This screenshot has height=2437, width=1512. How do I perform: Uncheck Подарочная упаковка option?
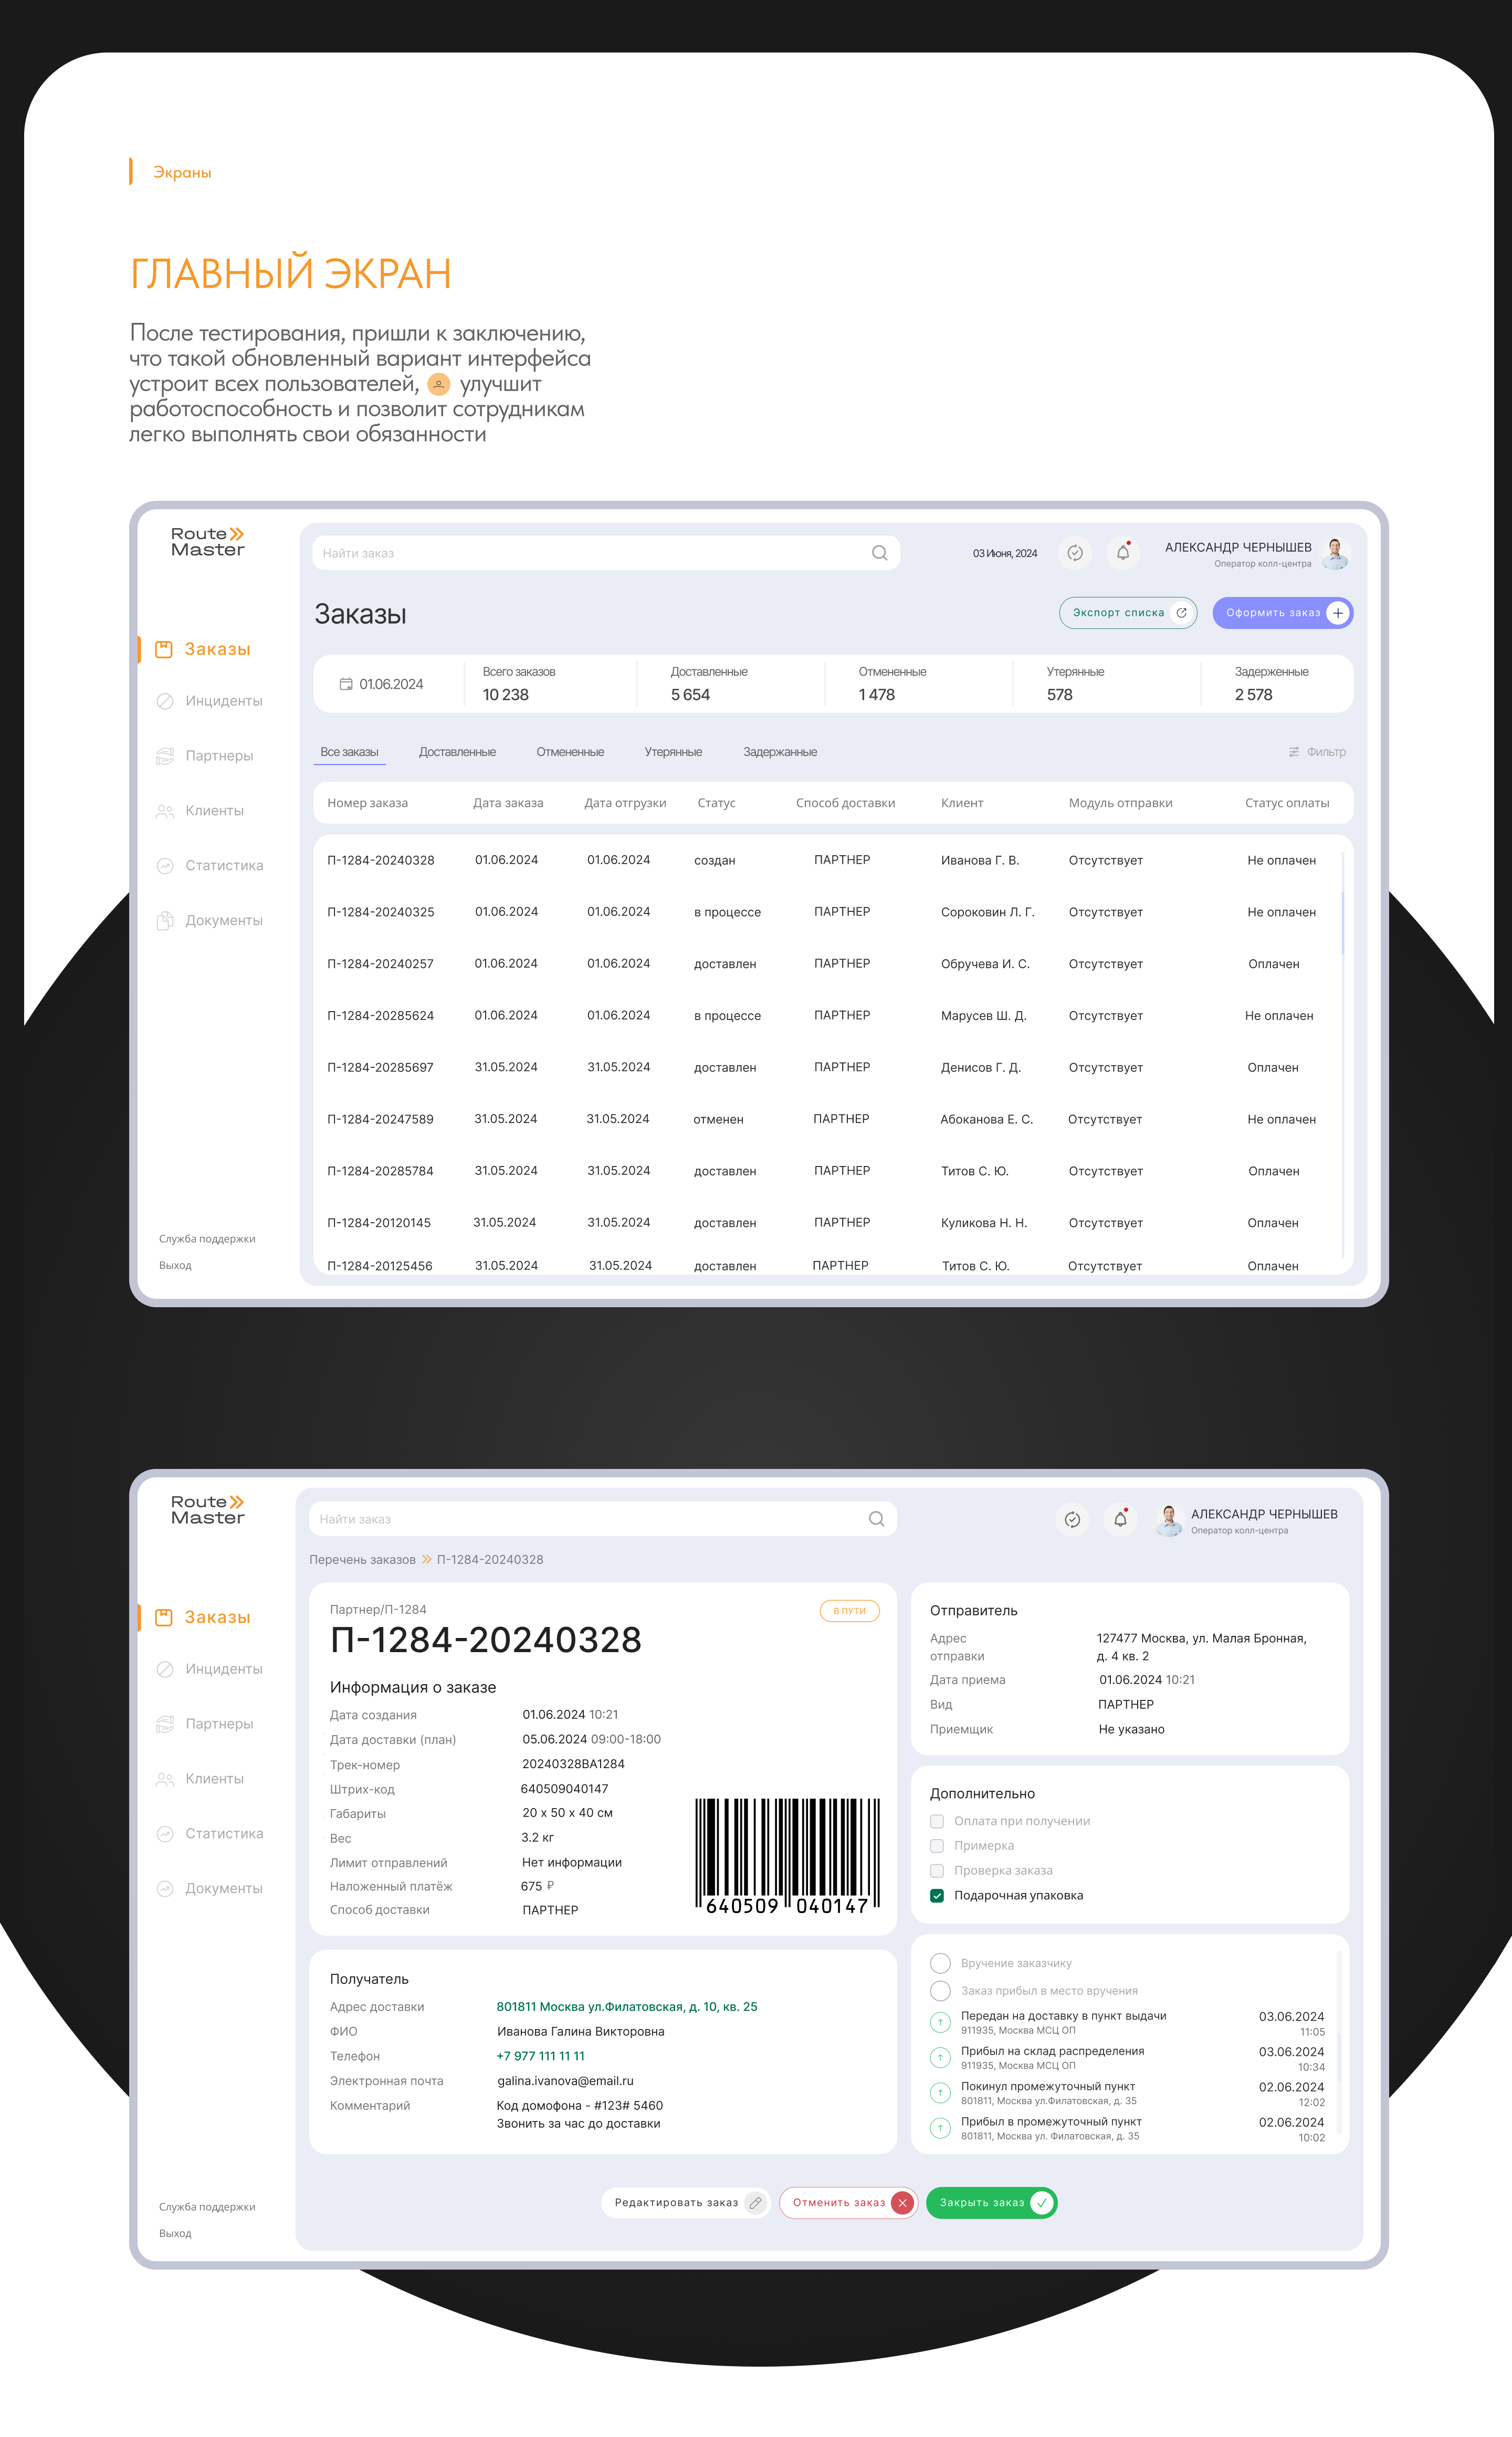click(937, 1895)
